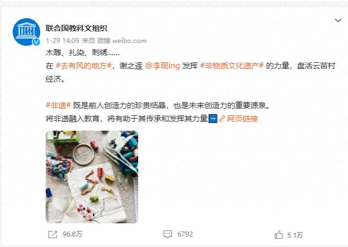Click the comment bubble icon
The image size is (348, 247).
167,234
